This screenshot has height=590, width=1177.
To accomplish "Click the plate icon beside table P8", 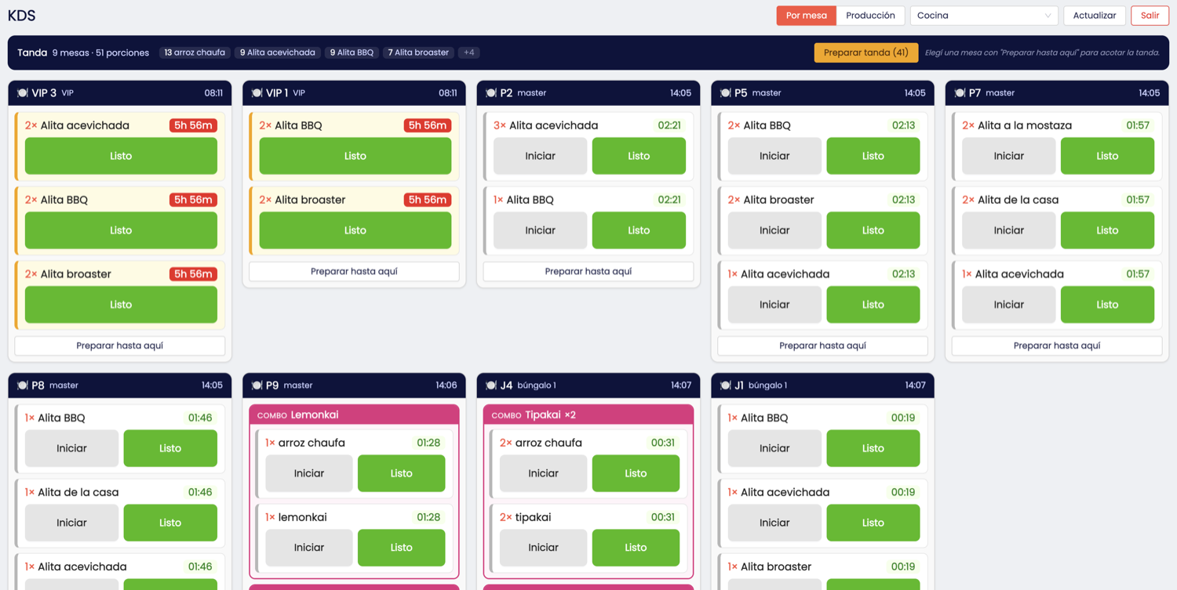I will [x=23, y=385].
